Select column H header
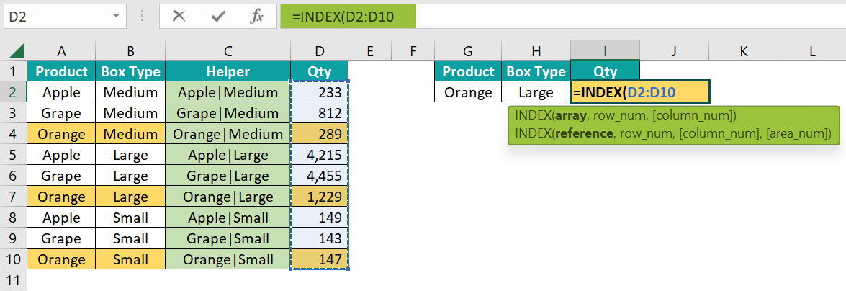The height and width of the screenshot is (291, 846). (x=536, y=51)
